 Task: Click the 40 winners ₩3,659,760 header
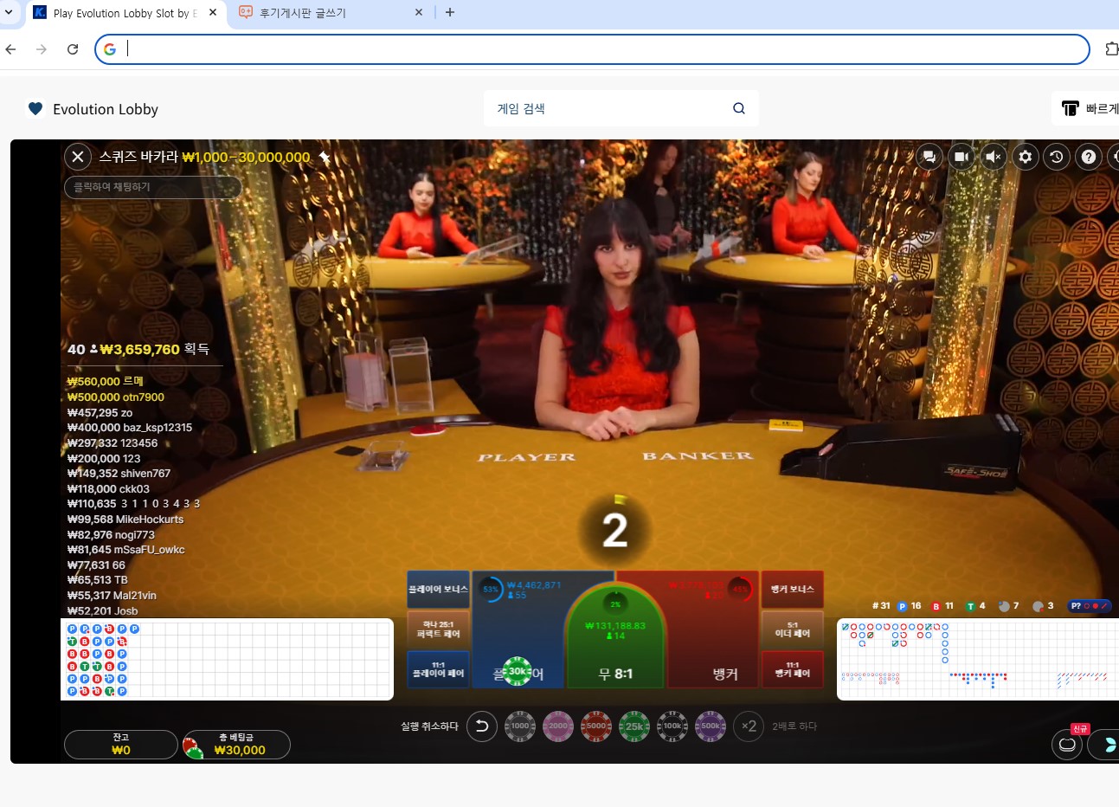coord(138,350)
